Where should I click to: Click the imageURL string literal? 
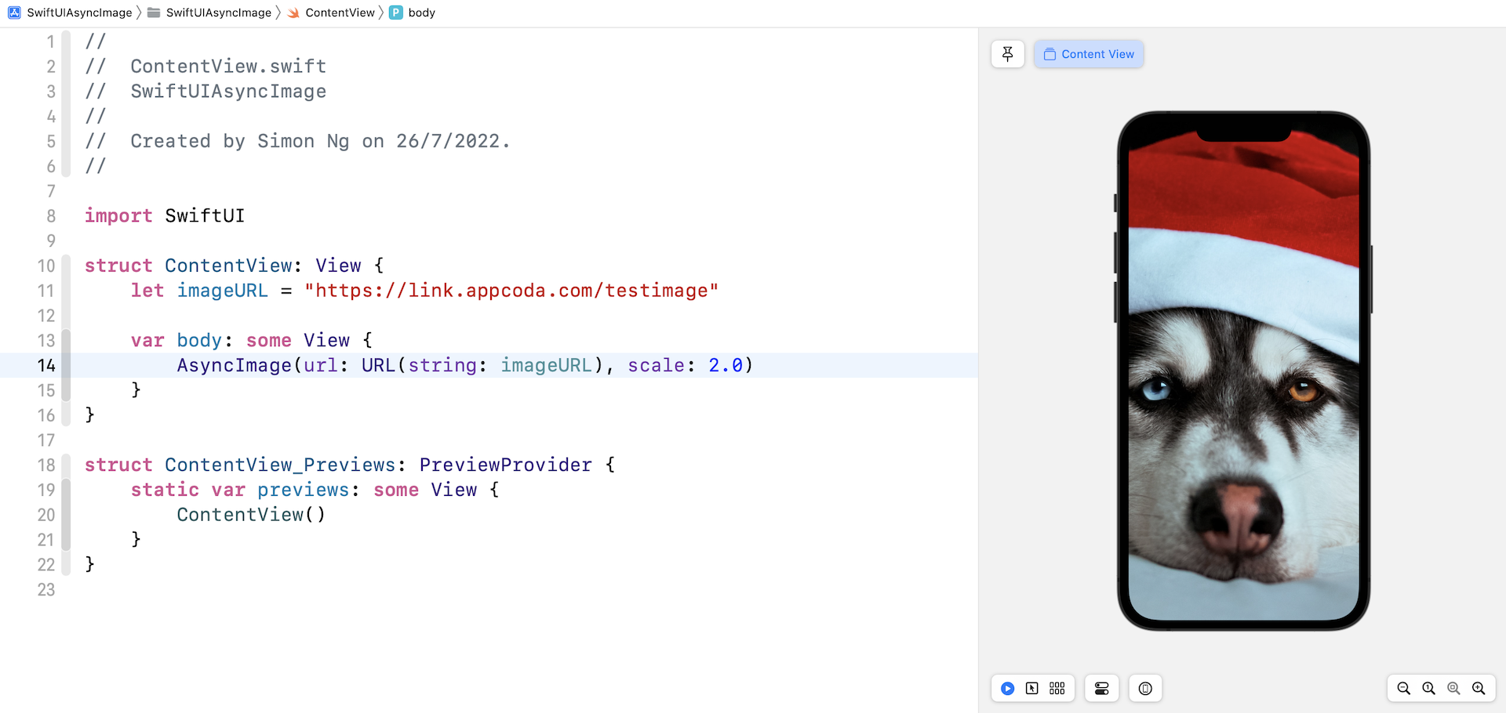pyautogui.click(x=511, y=291)
